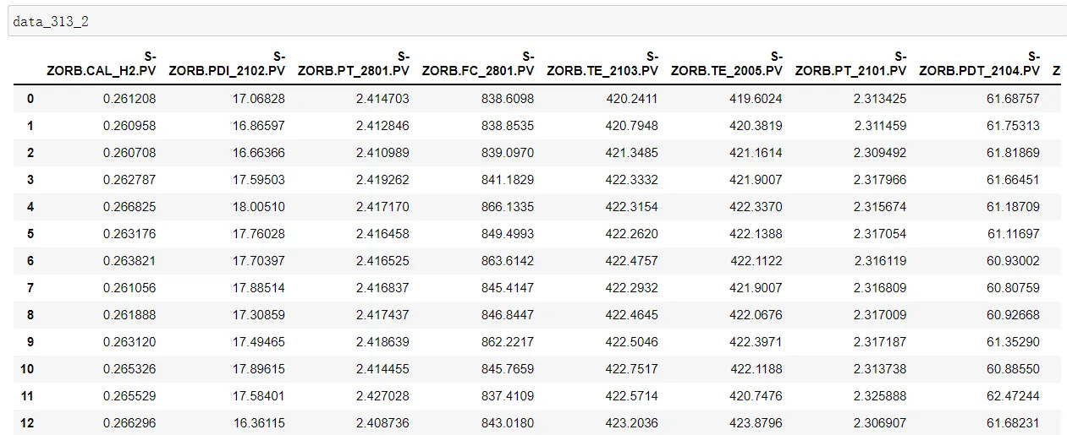Click the cell value 62.47244
Viewport: 1067px width, 435px height.
pyautogui.click(x=1013, y=396)
